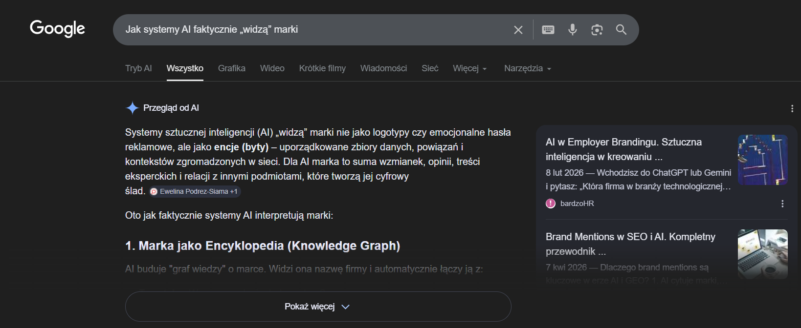This screenshot has height=328, width=801.
Task: Click the Google logo
Action: point(57,29)
